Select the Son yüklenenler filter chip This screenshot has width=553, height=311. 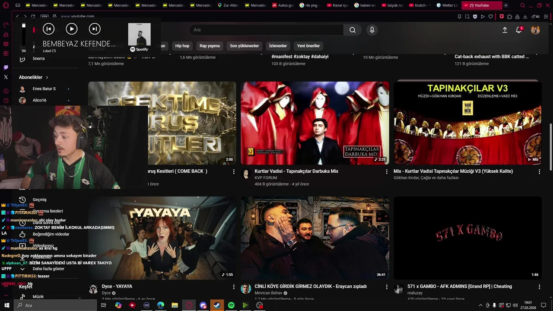coord(245,46)
